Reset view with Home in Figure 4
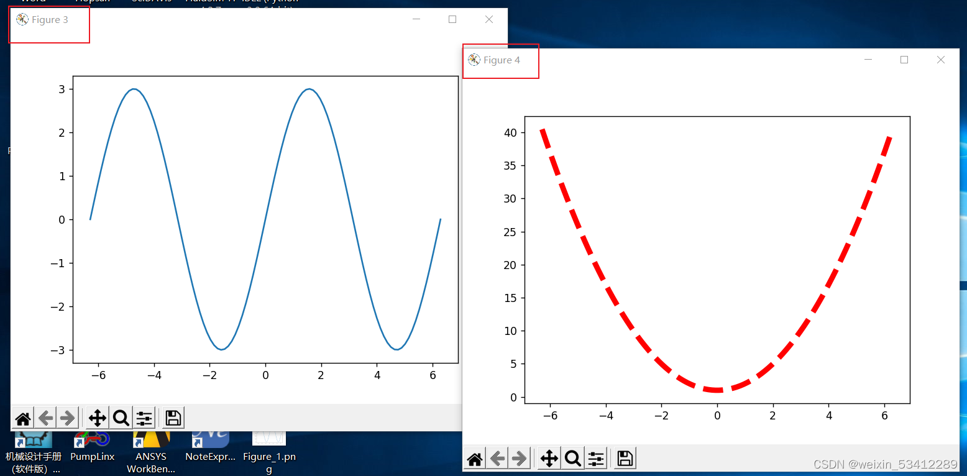This screenshot has height=476, width=967. 475,459
